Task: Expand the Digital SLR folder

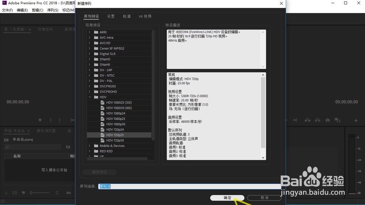Action: coord(90,54)
